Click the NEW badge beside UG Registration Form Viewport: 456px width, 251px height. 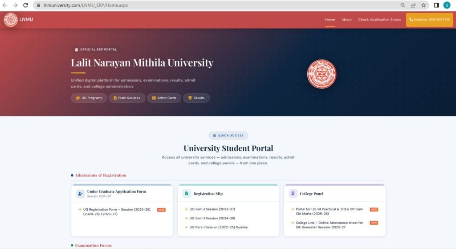tap(161, 210)
